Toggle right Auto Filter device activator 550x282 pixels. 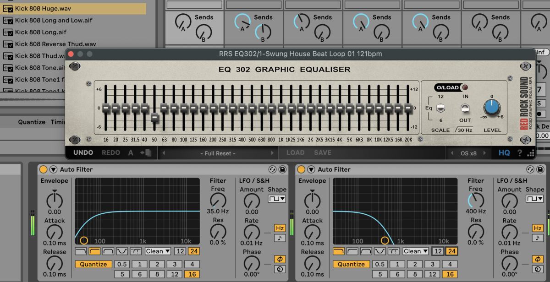coord(301,169)
